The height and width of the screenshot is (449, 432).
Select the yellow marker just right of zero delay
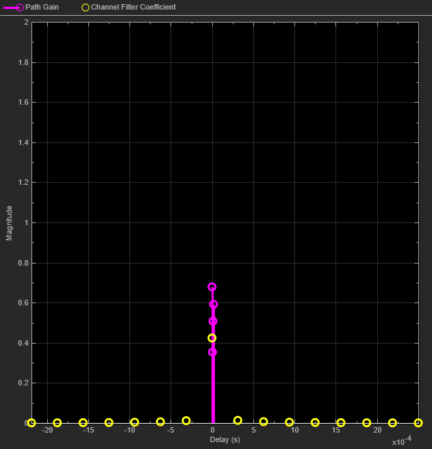pos(238,420)
